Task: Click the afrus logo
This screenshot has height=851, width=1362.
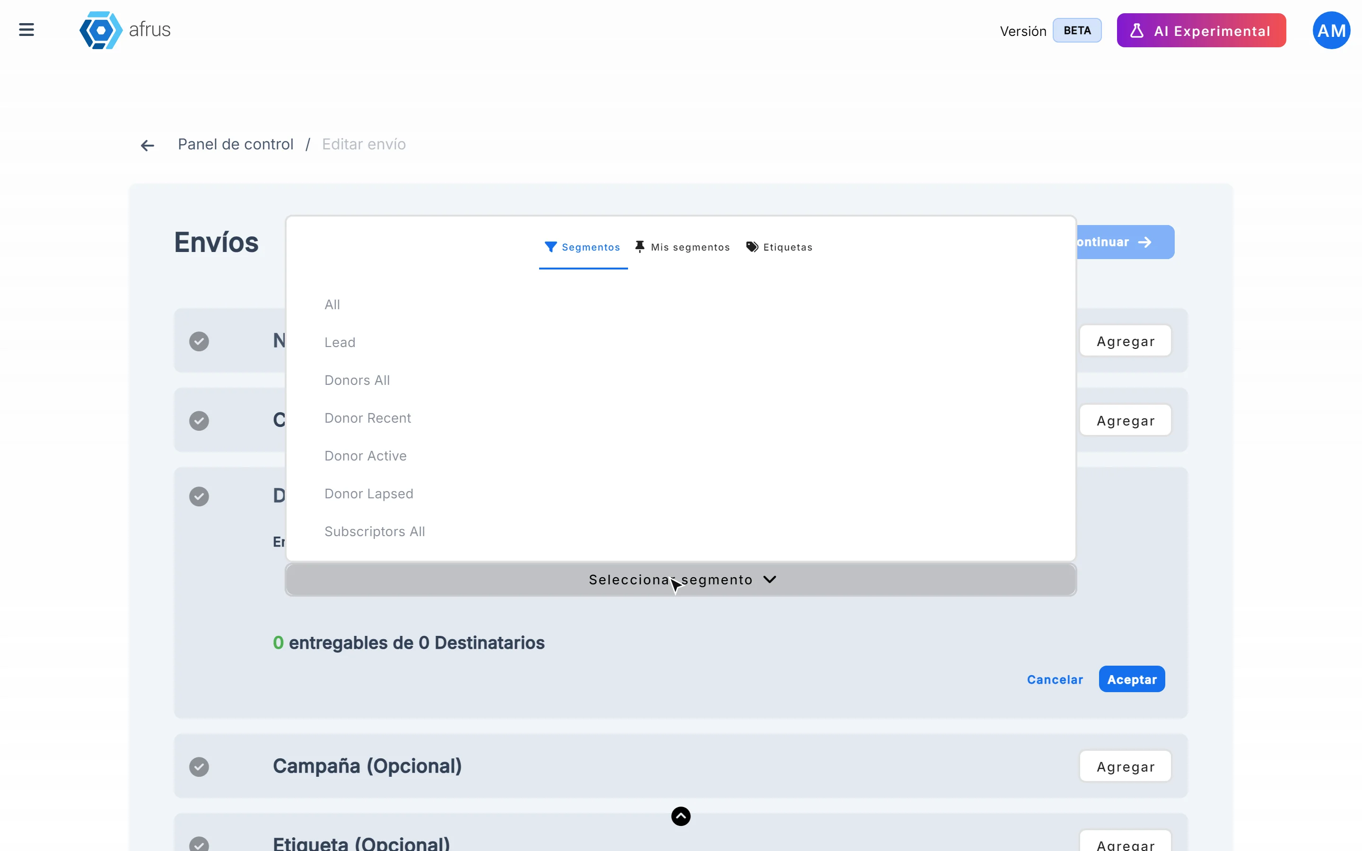Action: (x=125, y=30)
